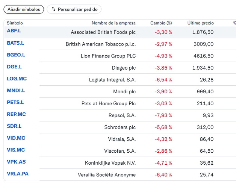Open the VID.MC symbol link
Screen dimensions: 236x188
(x=16, y=138)
